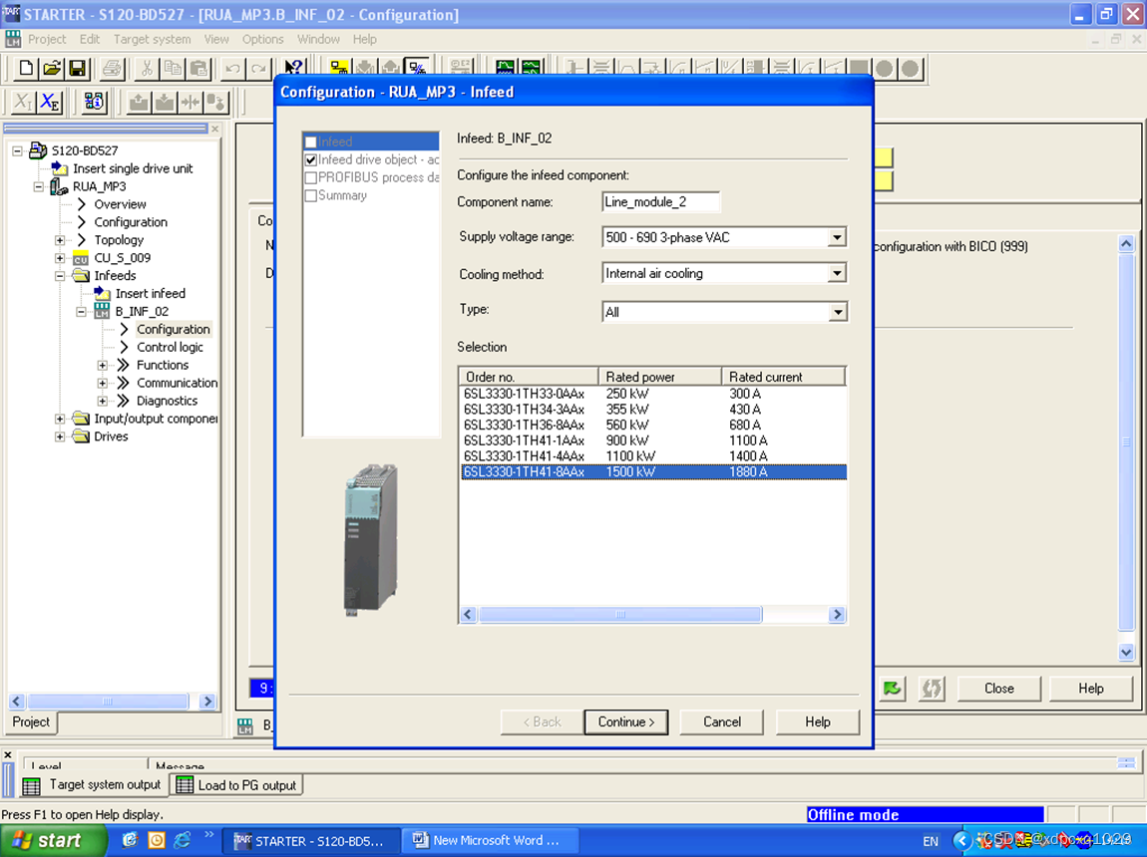Click the Continue button in the wizard
The width and height of the screenshot is (1147, 857).
[626, 721]
